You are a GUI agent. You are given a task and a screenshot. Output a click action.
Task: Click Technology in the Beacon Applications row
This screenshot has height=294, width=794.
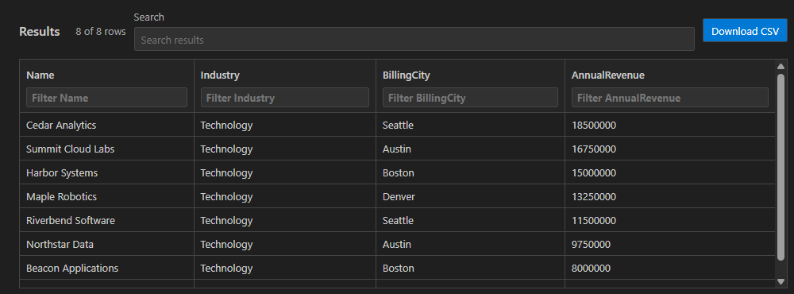(226, 268)
